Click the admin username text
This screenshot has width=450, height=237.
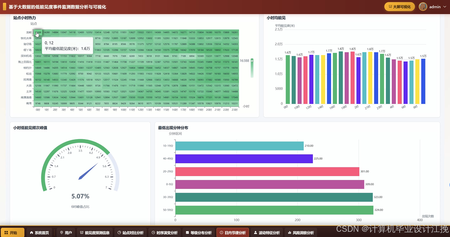point(435,7)
